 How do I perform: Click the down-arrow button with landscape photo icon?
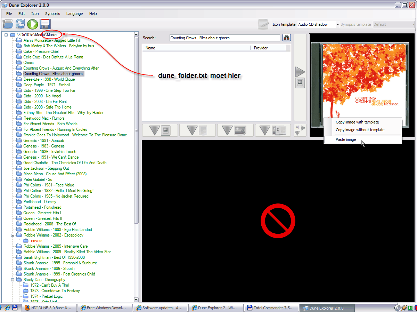(235, 130)
